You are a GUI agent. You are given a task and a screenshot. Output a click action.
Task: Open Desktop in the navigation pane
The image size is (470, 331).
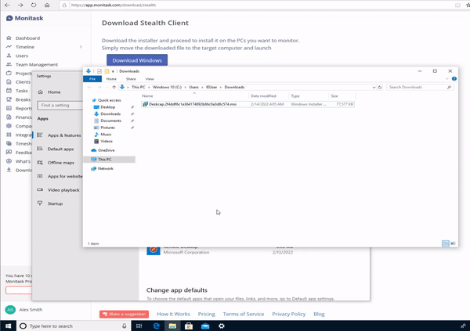pyautogui.click(x=107, y=107)
